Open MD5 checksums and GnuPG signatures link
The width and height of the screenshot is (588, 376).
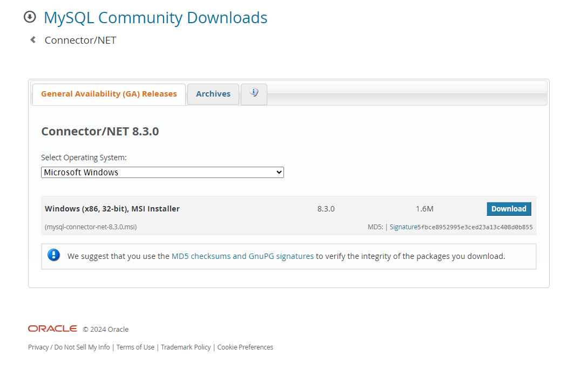click(242, 256)
